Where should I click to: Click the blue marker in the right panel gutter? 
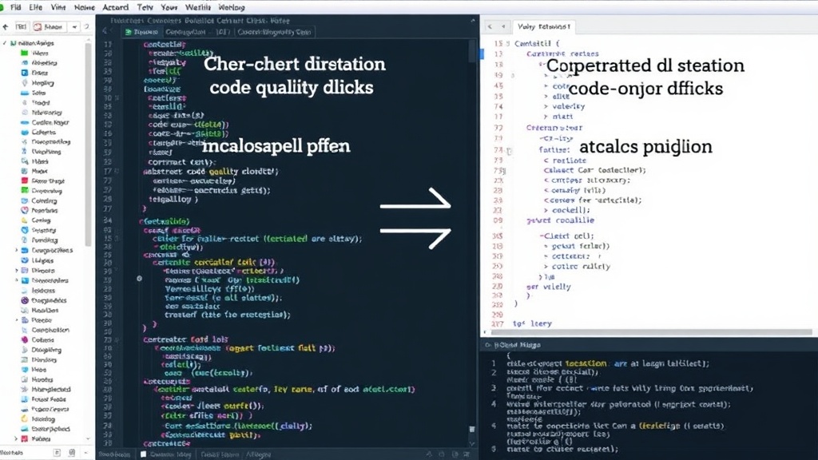pos(482,54)
